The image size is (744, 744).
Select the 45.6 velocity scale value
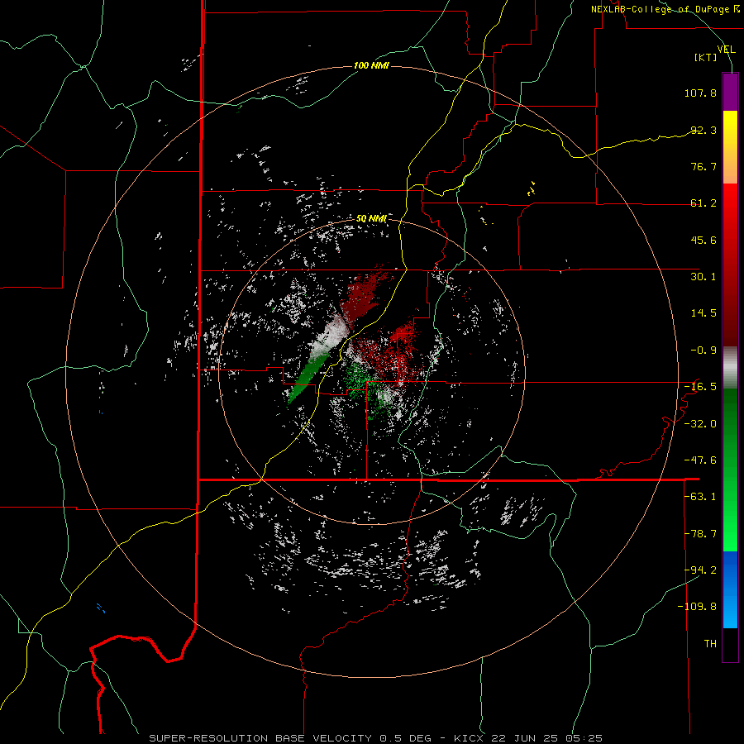coord(703,240)
